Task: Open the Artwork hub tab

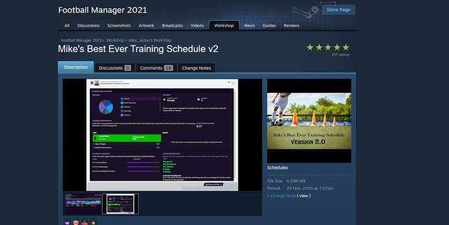Action: coord(146,26)
